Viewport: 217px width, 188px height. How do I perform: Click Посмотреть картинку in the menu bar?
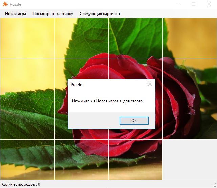pyautogui.click(x=52, y=14)
